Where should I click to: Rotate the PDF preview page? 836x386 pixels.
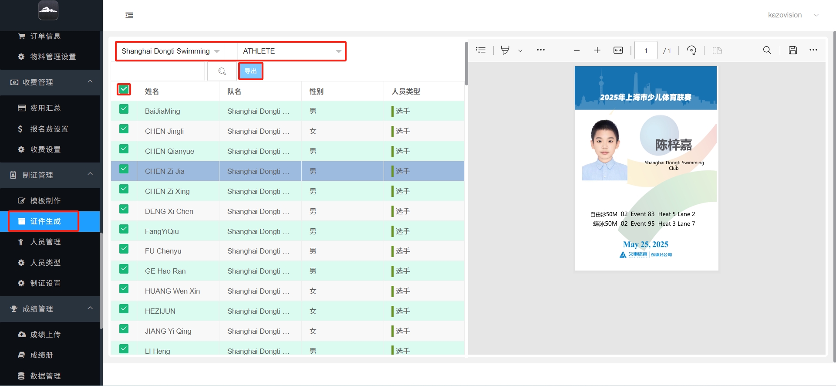[x=691, y=51]
